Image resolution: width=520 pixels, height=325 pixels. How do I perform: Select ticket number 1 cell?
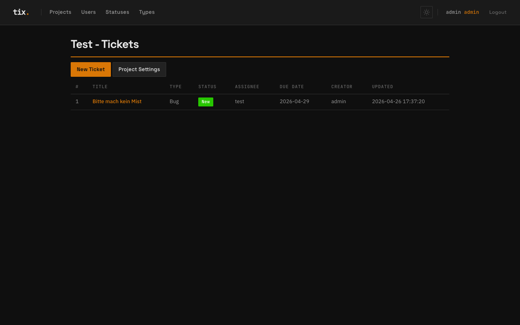[77, 102]
